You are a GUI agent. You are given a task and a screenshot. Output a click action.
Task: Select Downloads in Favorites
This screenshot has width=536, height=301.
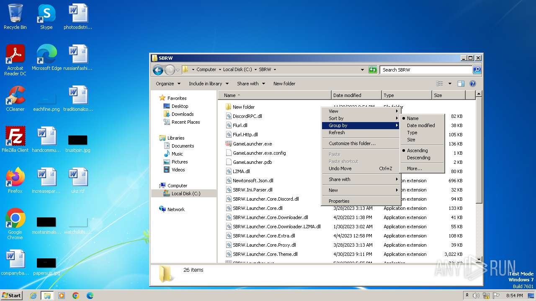[183, 114]
